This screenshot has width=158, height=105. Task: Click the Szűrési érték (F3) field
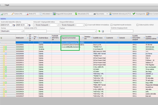point(35,31)
